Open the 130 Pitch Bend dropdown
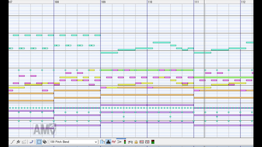The height and width of the screenshot is (147, 262). [x=73, y=142]
